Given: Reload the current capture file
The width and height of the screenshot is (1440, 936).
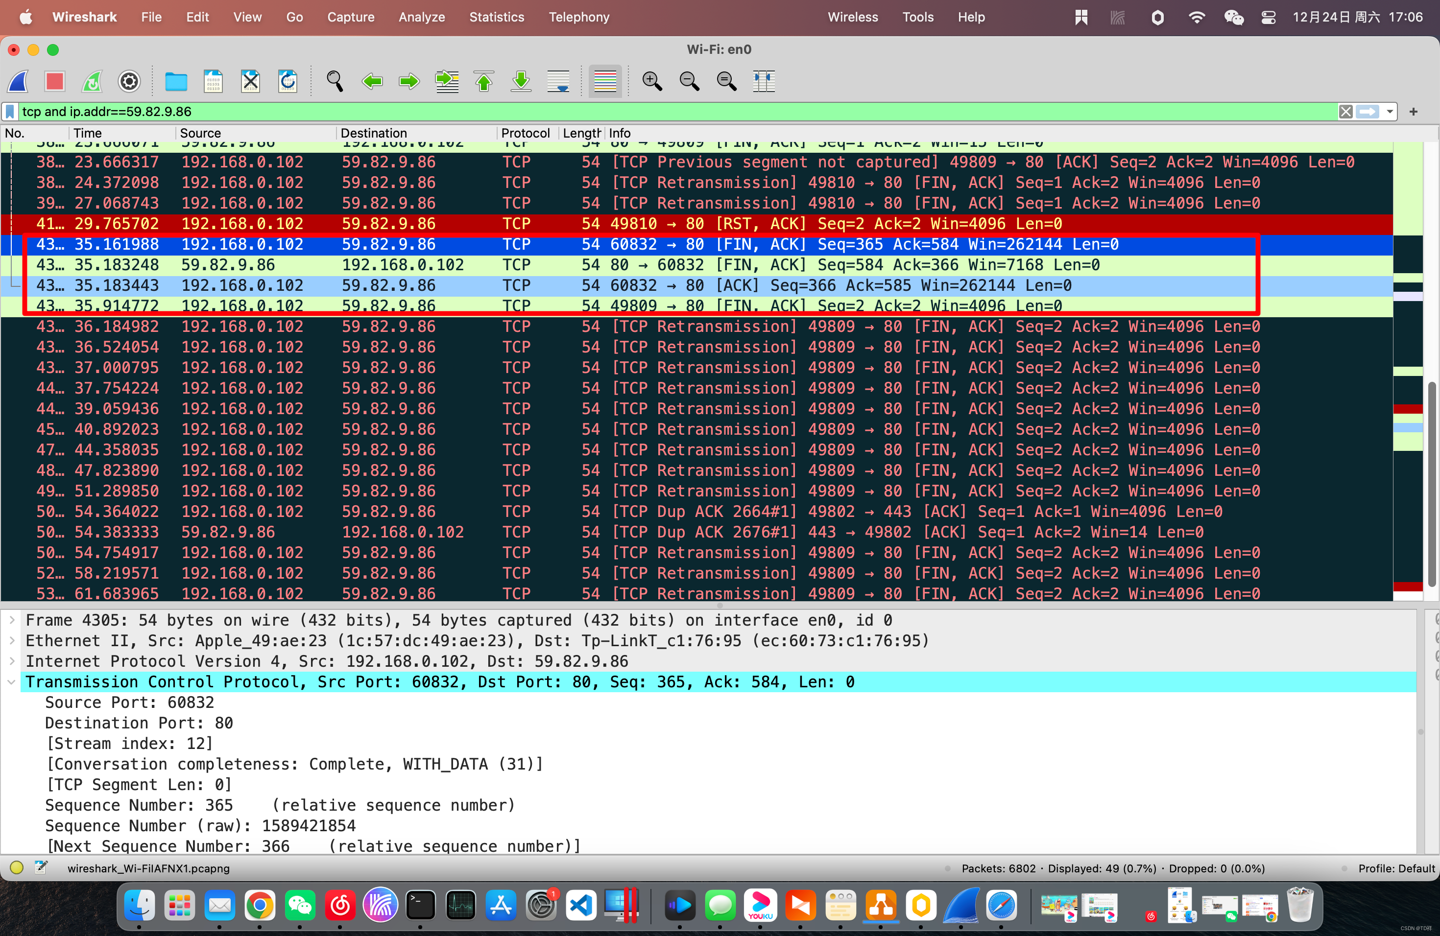Looking at the screenshot, I should coord(288,81).
